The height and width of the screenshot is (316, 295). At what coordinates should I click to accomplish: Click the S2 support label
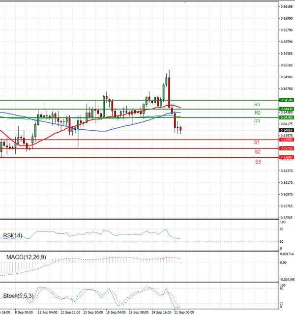coord(258,152)
